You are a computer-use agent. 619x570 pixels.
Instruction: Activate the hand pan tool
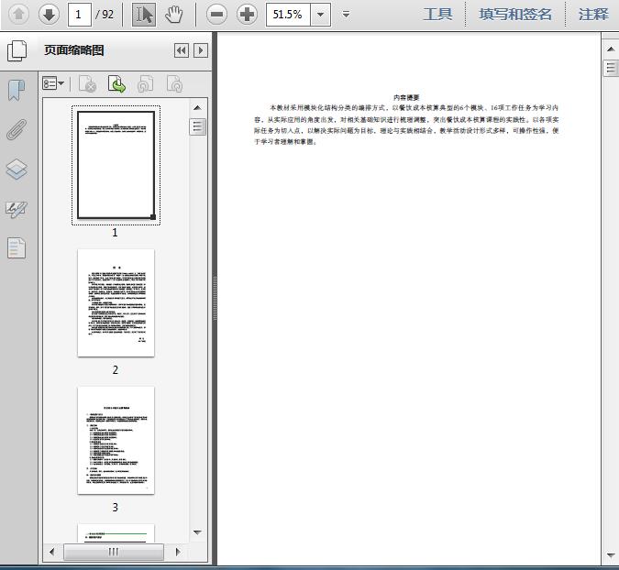click(173, 15)
